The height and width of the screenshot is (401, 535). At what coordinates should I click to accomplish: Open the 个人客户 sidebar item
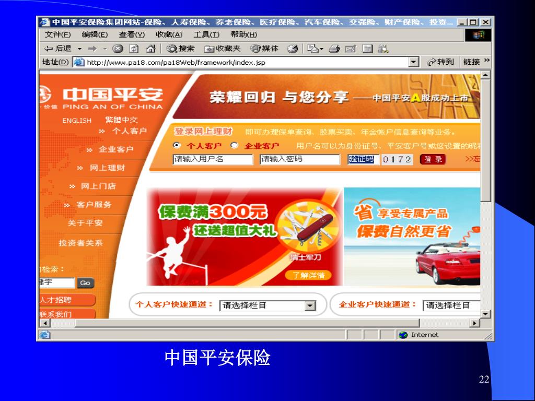[x=130, y=131]
